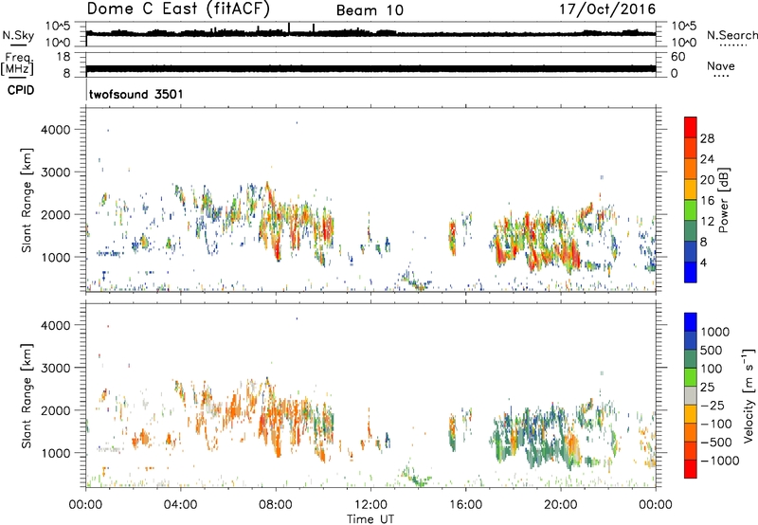Click the "500" value on the velocity colorbar
758x525 pixels.
point(713,351)
